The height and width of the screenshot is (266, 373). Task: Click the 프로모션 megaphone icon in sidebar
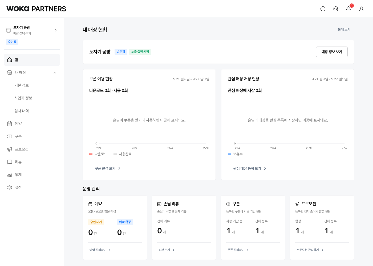pos(10,149)
